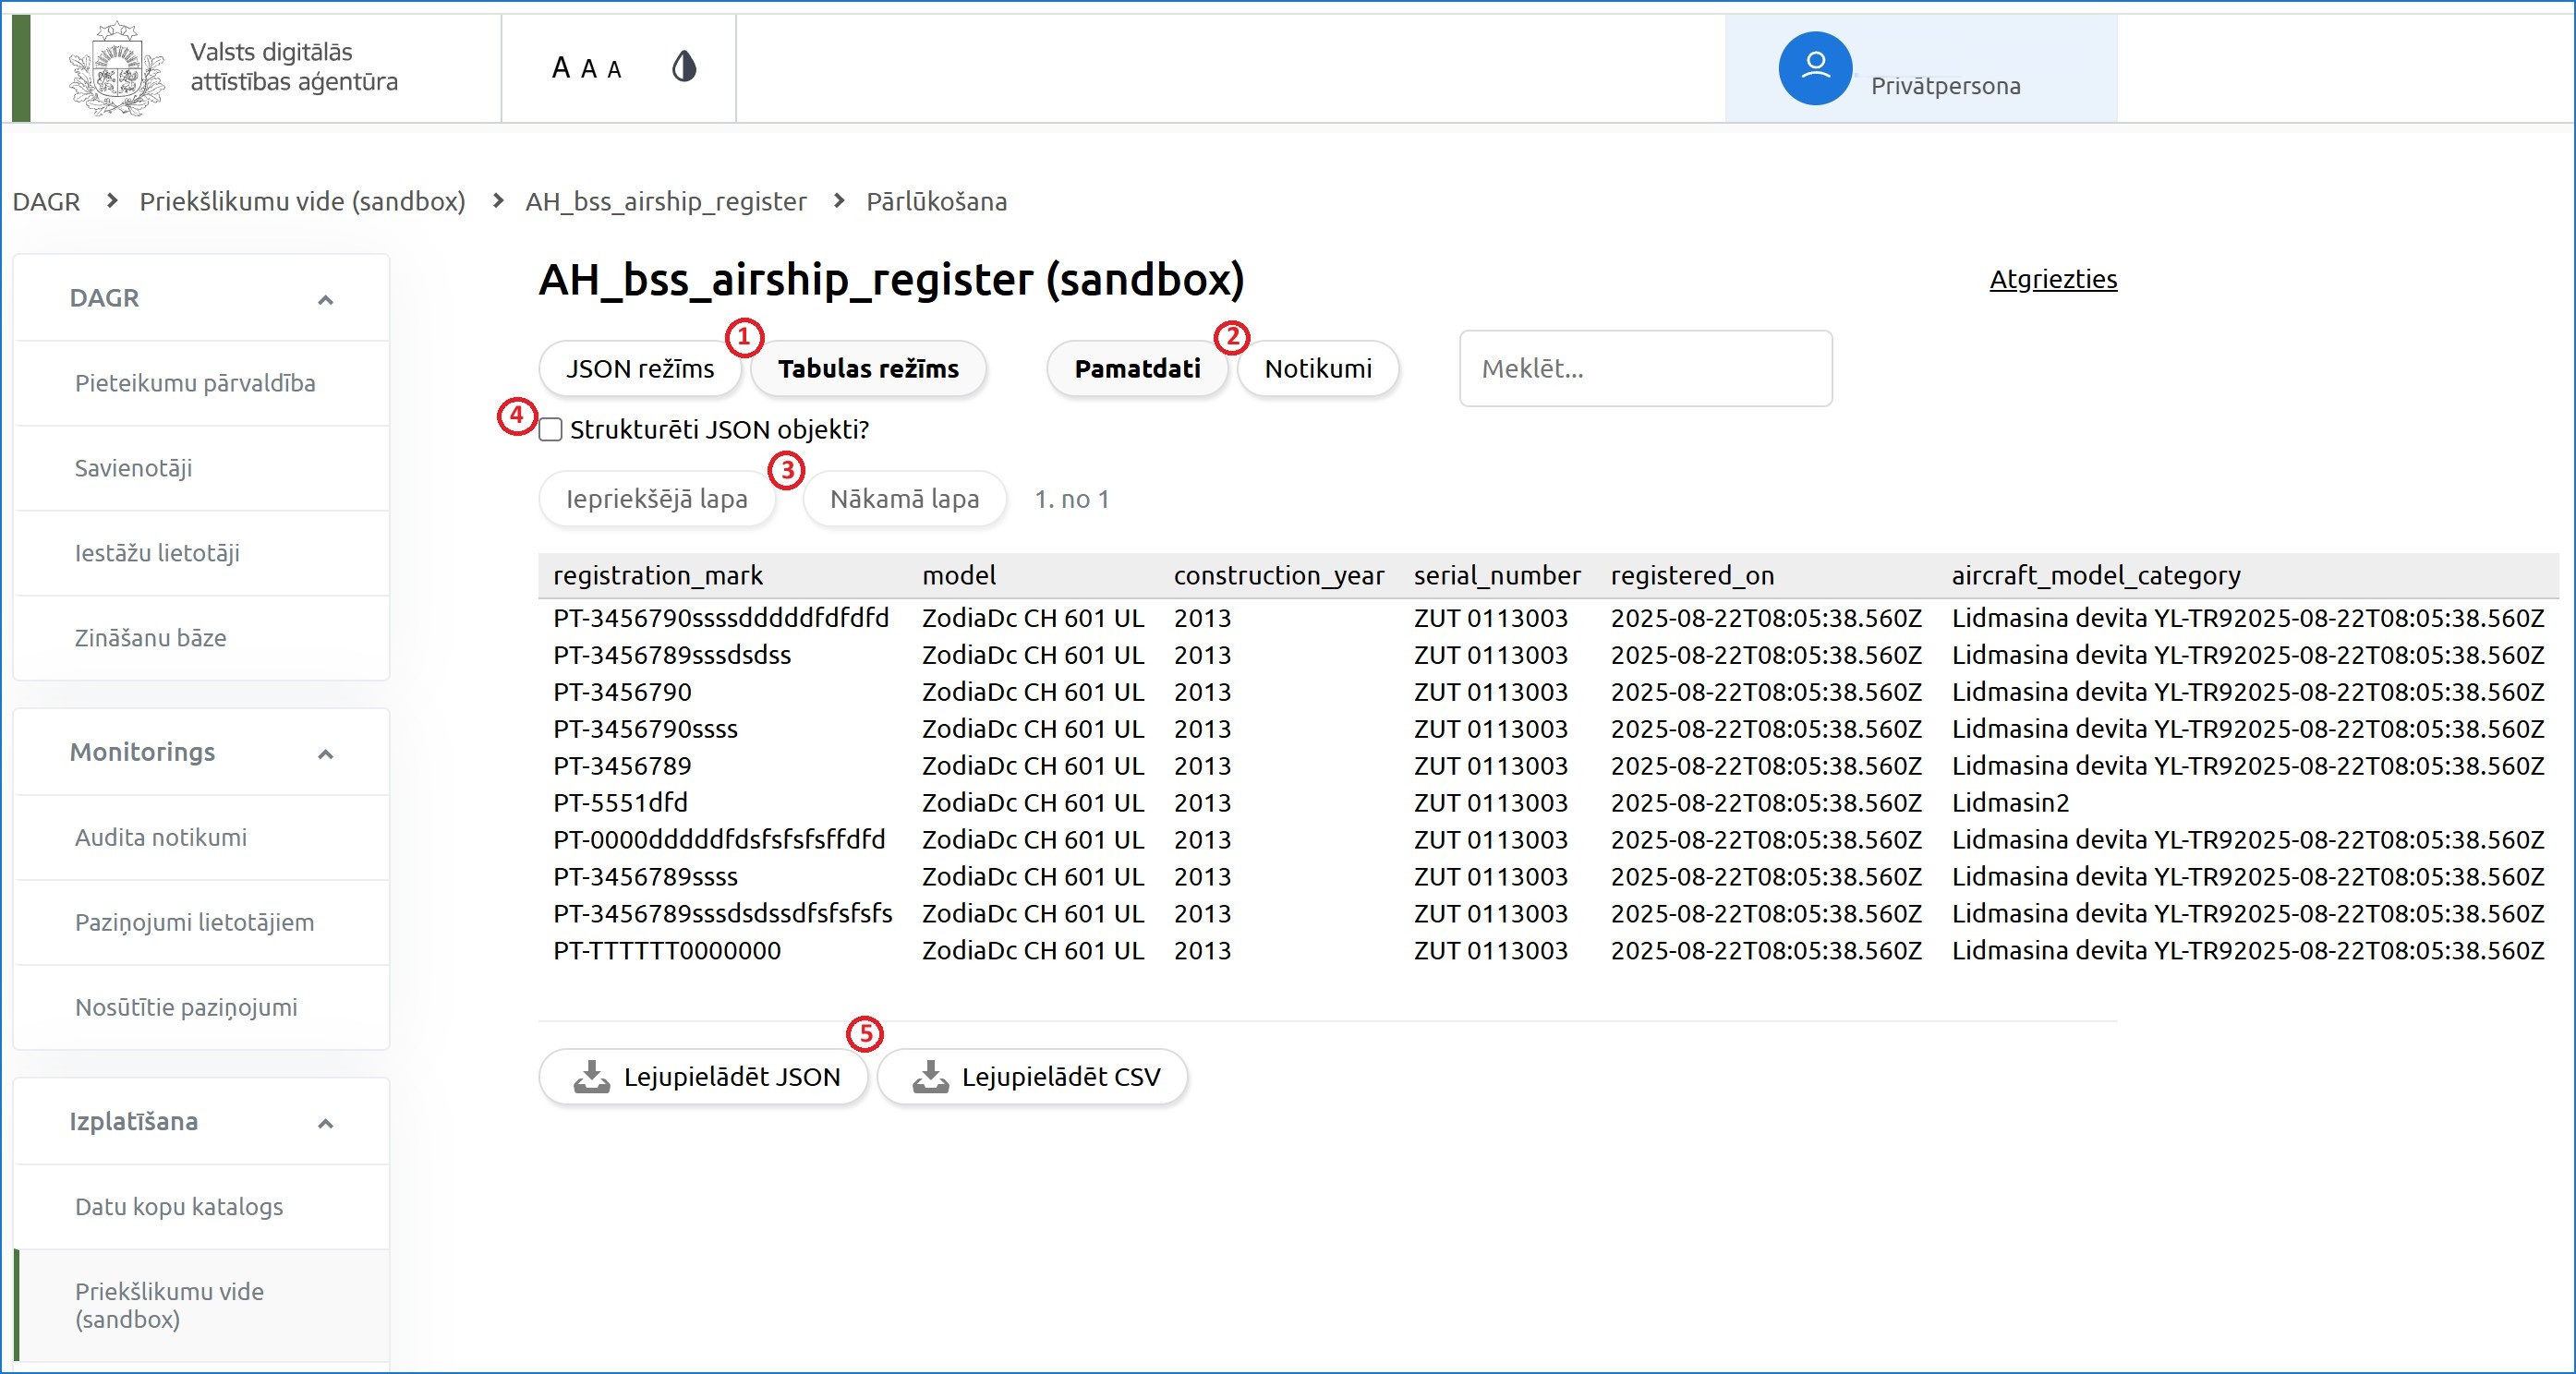This screenshot has width=2576, height=1374.
Task: Select cell PT-3456789sssdsdssdfsfsfsfs
Action: tap(723, 914)
